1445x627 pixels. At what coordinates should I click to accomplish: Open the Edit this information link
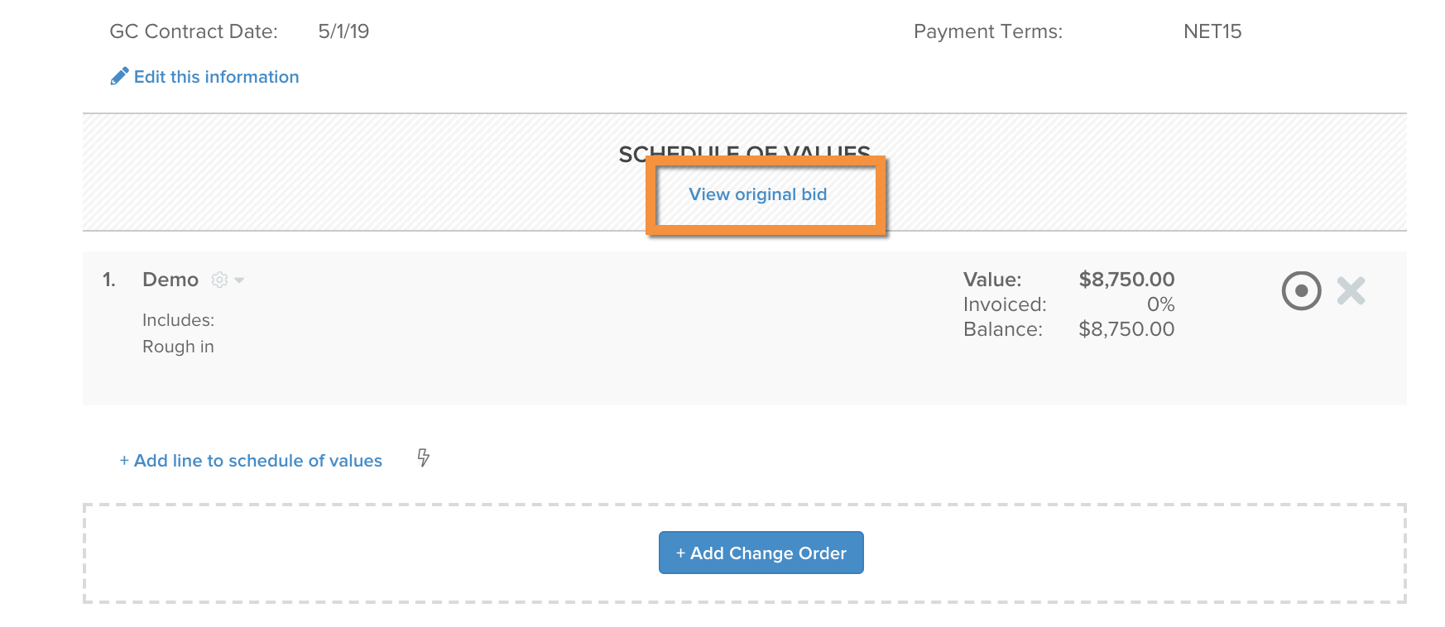pyautogui.click(x=216, y=77)
